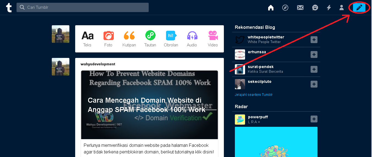Open powerpuff blog in Radar
This screenshot has height=157, width=372.
(x=258, y=117)
